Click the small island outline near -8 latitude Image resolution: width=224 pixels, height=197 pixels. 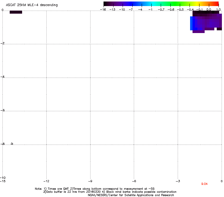pos(12,144)
